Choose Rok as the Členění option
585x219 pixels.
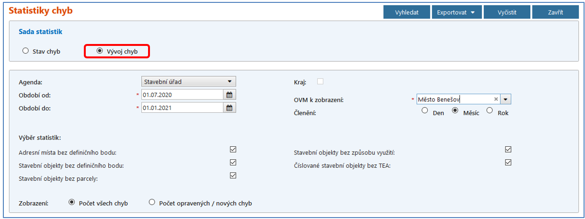(490, 110)
